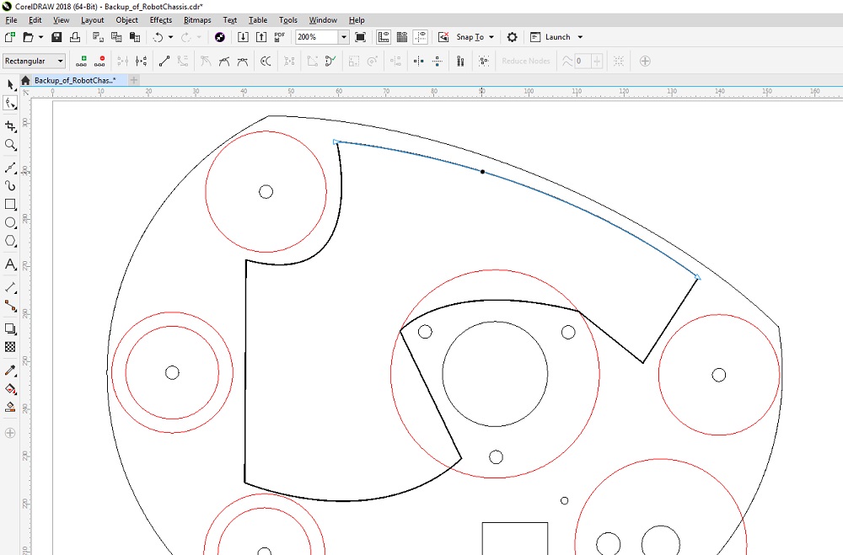
Task: Select the Text tool
Action: pyautogui.click(x=10, y=264)
